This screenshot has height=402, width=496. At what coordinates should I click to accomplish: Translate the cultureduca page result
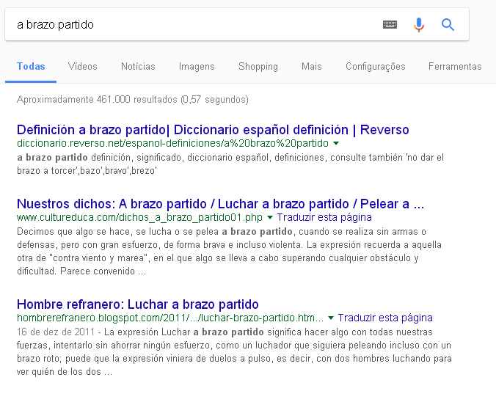(x=324, y=217)
